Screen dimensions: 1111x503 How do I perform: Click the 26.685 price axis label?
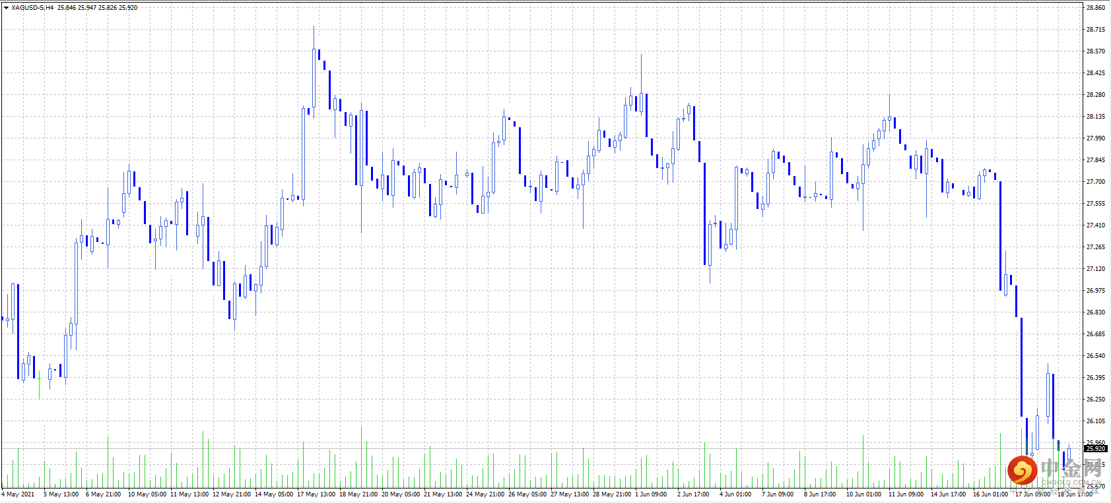pos(1096,334)
